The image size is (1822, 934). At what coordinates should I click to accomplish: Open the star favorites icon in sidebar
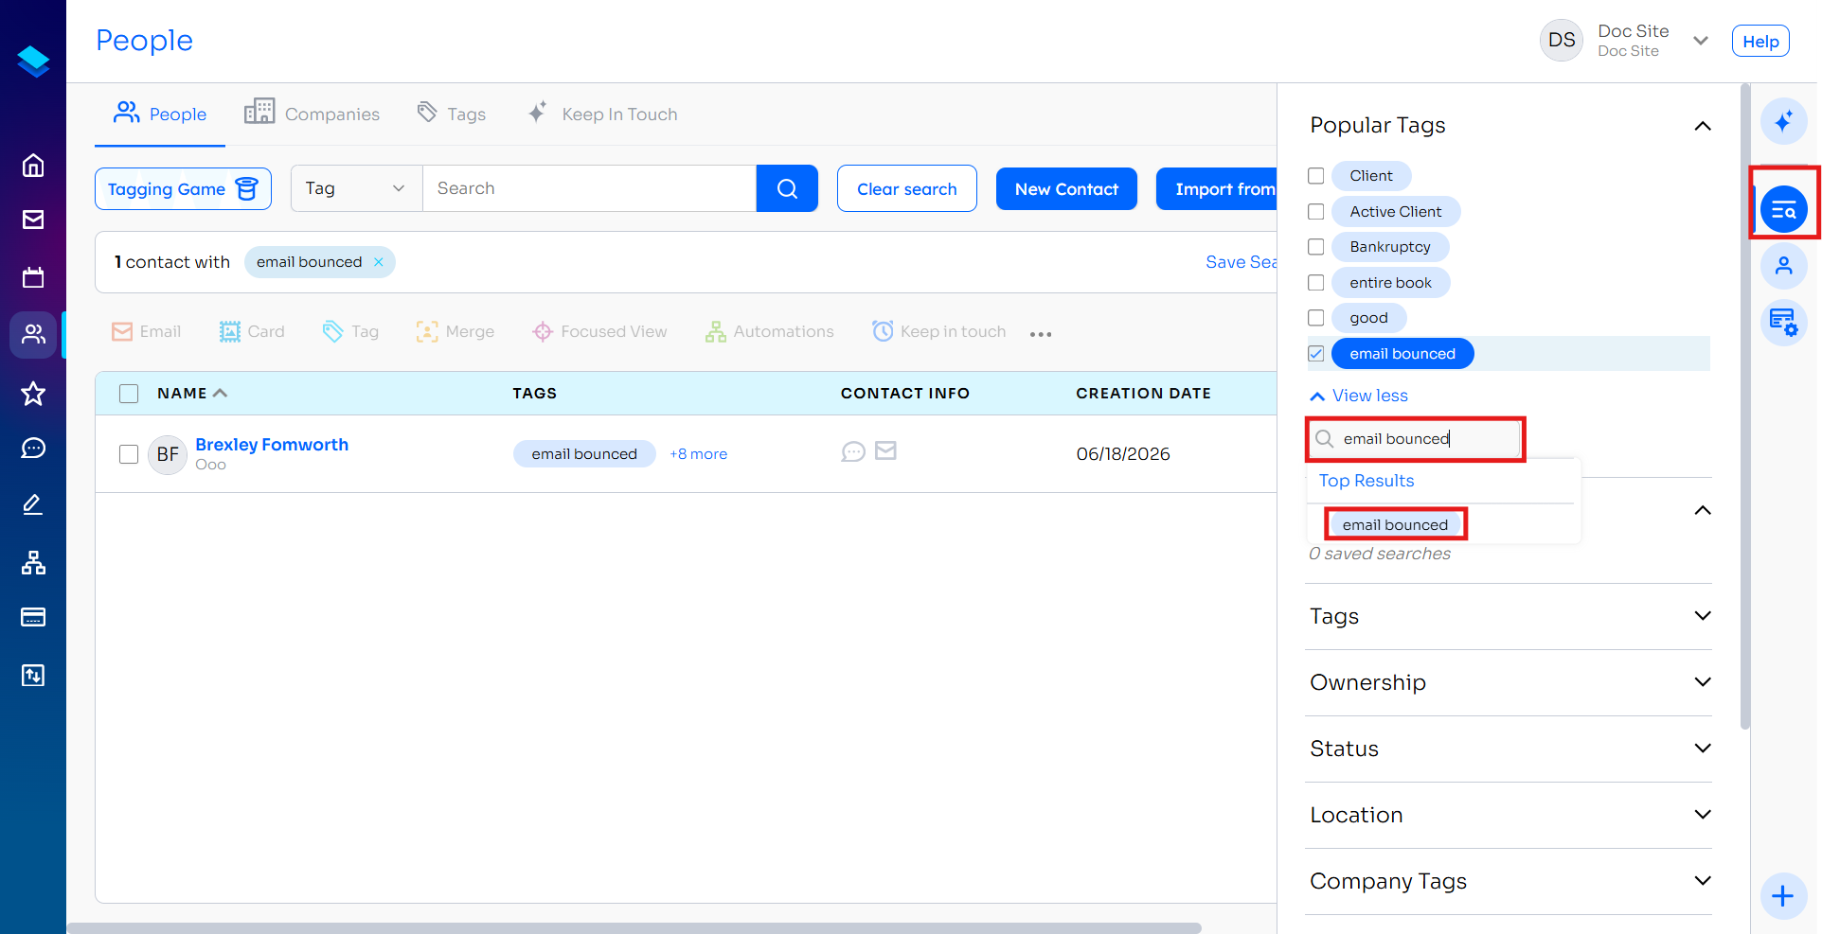(x=33, y=393)
